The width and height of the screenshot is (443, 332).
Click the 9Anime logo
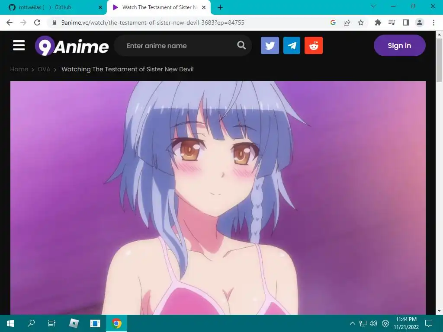click(x=72, y=45)
